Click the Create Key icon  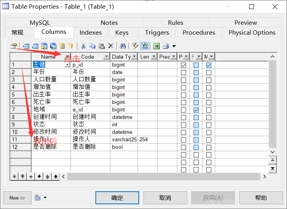[x=71, y=46]
